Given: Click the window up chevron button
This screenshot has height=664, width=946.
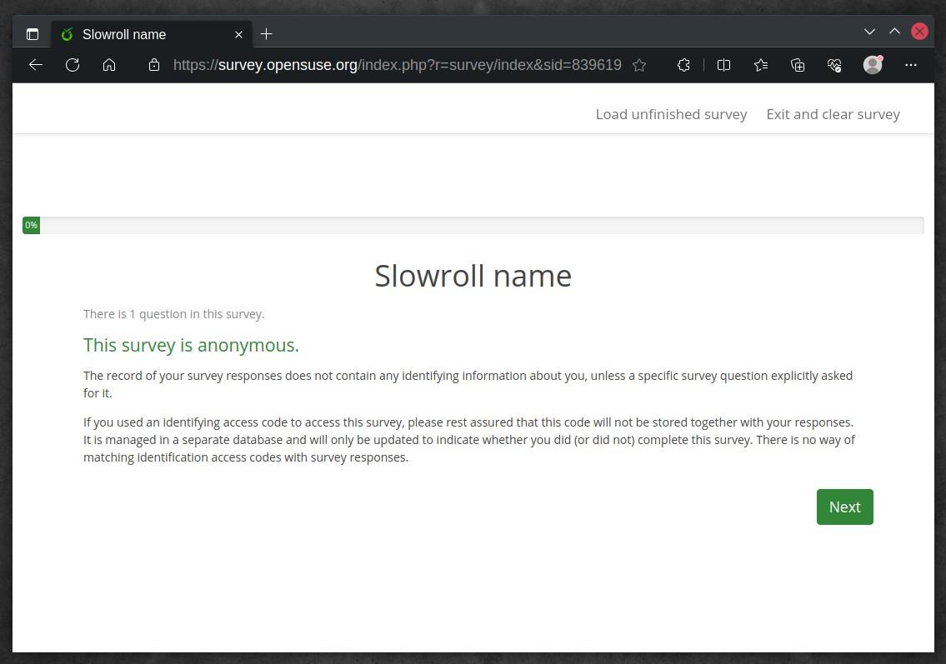Looking at the screenshot, I should [894, 32].
